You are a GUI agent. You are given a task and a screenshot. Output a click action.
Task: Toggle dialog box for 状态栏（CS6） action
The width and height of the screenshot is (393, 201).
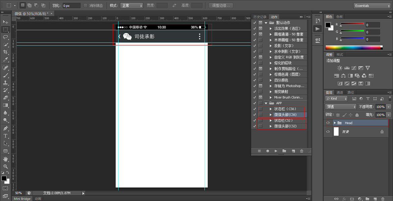tap(260, 109)
